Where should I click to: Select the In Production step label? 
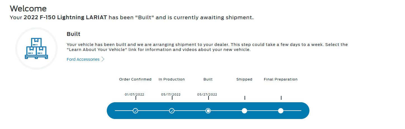point(172,79)
